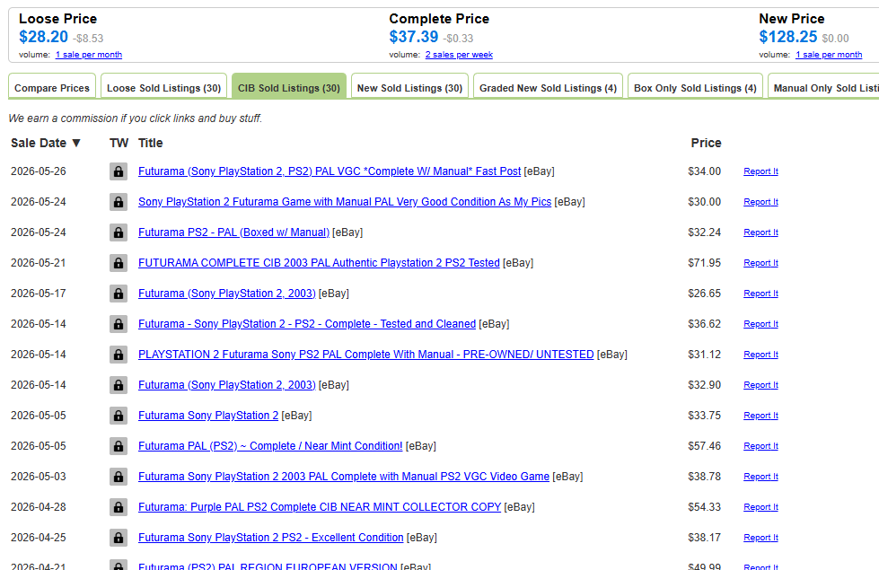The width and height of the screenshot is (879, 570).
Task: Click lock icon on Excellent Condition listing row
Action: point(119,538)
